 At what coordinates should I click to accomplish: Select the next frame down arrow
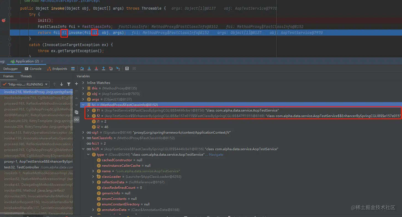click(x=62, y=84)
